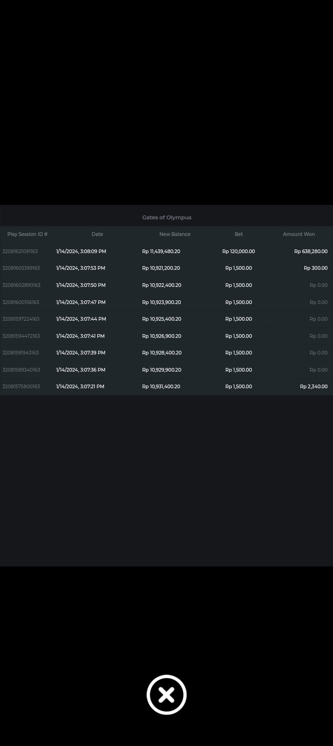The height and width of the screenshot is (746, 333).
Task: Open play session 32081591943163
Action: click(20, 353)
